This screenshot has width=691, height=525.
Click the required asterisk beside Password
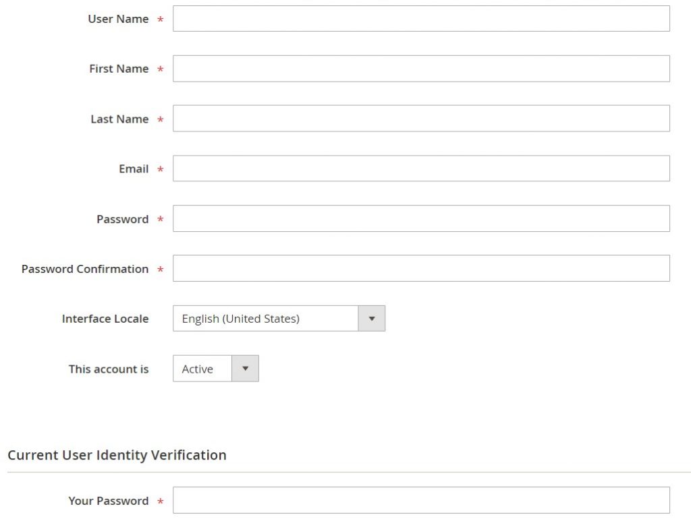161,219
